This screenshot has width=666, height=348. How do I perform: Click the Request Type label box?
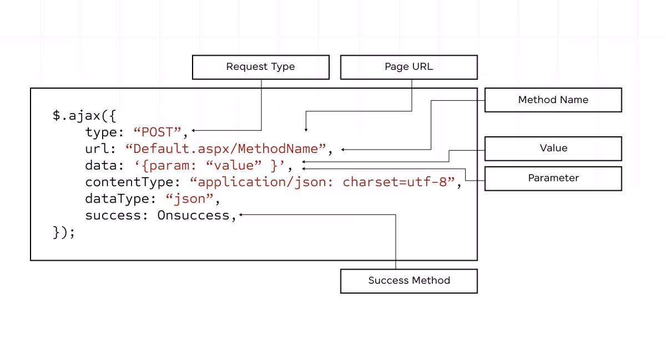260,66
